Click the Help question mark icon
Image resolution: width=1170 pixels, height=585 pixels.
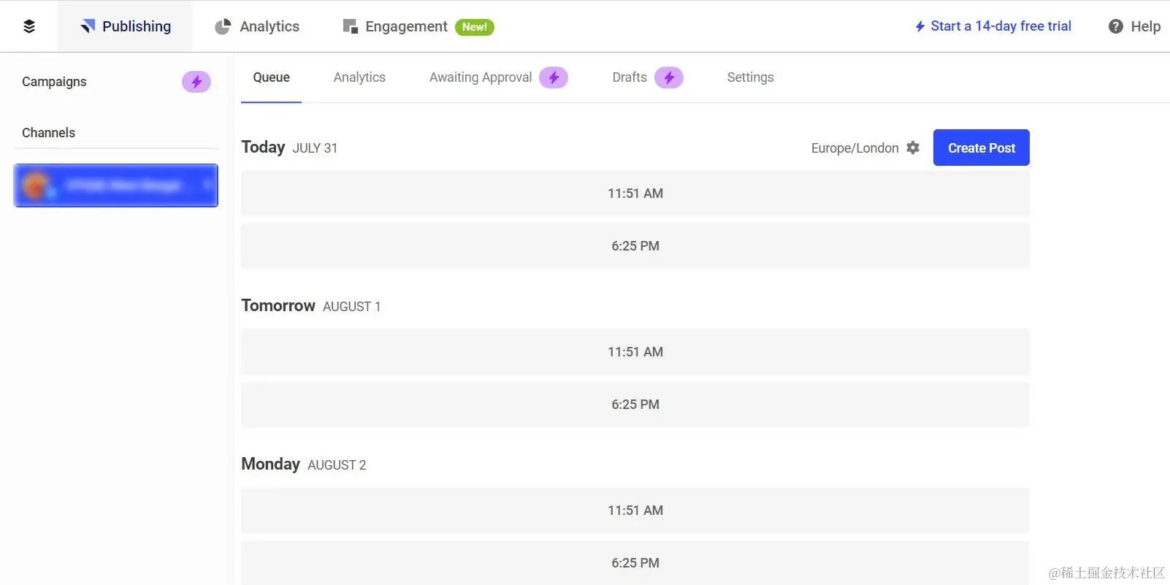point(1116,26)
